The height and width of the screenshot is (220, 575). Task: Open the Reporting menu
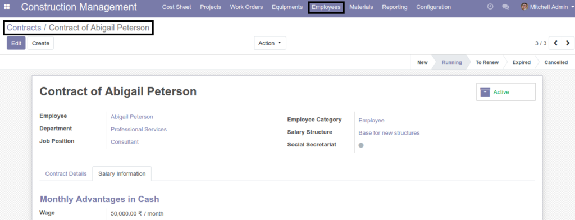click(395, 7)
